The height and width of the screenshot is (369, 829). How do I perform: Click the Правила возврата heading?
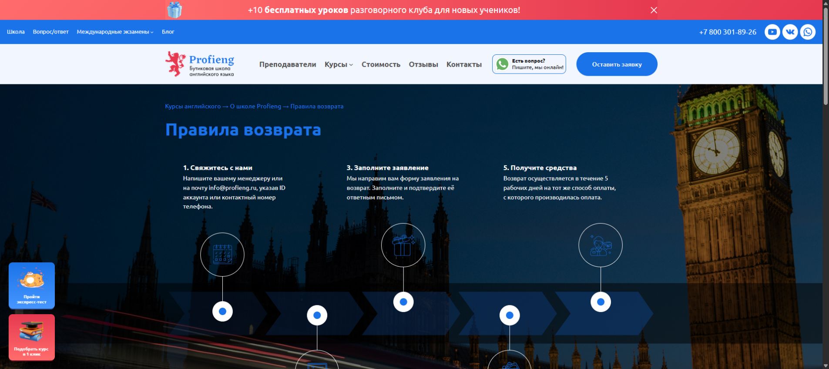coord(243,130)
